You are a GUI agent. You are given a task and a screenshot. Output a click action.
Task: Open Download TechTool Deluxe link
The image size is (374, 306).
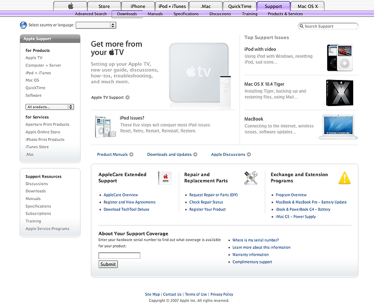126,209
